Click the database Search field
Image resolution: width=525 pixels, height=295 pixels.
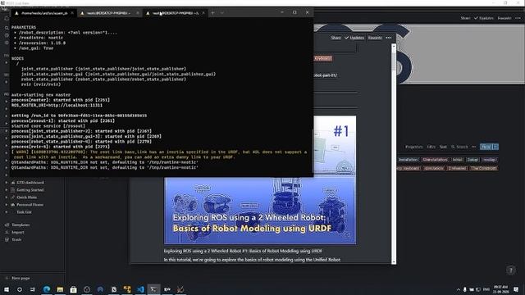point(459,147)
